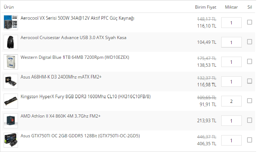
Task: Tick the delete checkbox for Asus GTX750TI
Action: point(249,140)
